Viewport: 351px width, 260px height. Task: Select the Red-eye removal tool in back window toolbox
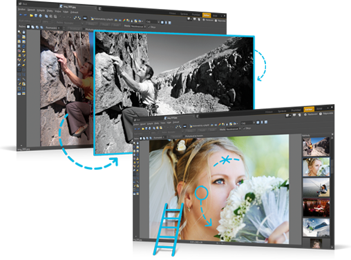pyautogui.click(x=19, y=51)
